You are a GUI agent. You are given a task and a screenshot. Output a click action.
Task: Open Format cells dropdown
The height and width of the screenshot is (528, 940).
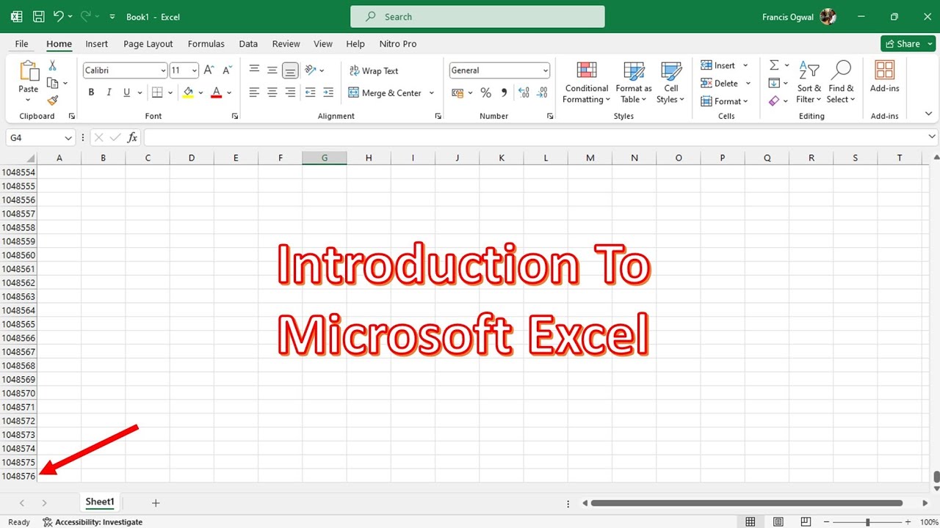[x=724, y=101]
